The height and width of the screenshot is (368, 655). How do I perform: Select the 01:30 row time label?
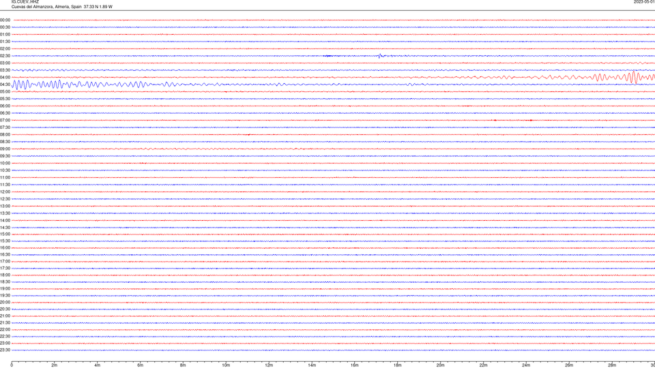tap(5, 42)
